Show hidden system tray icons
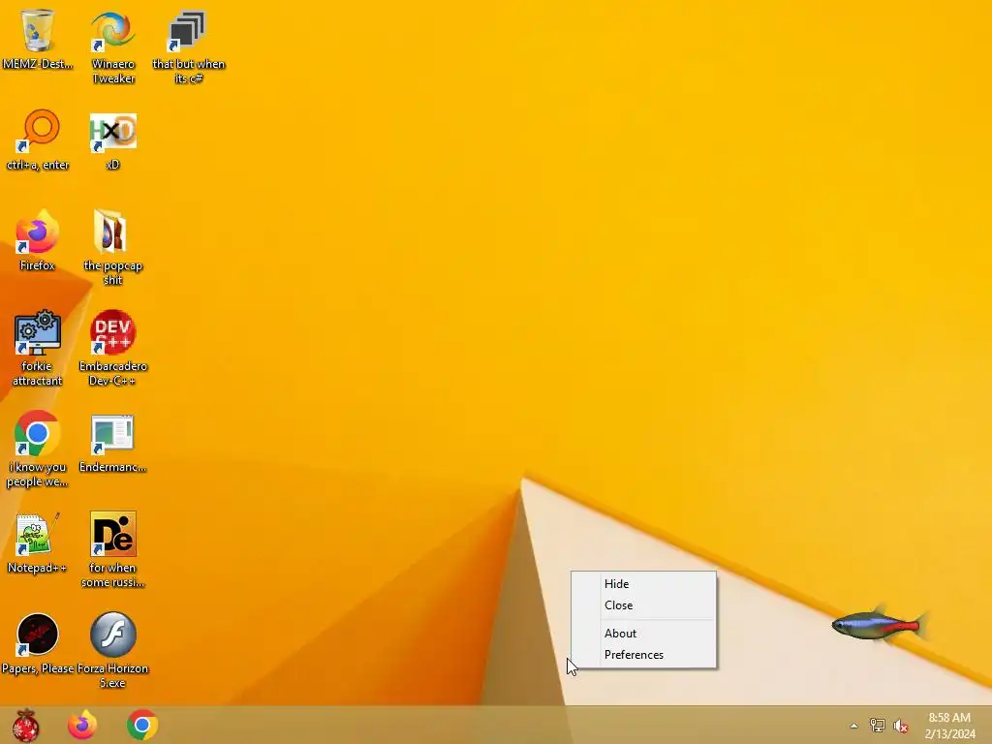The image size is (992, 744). [x=853, y=726]
